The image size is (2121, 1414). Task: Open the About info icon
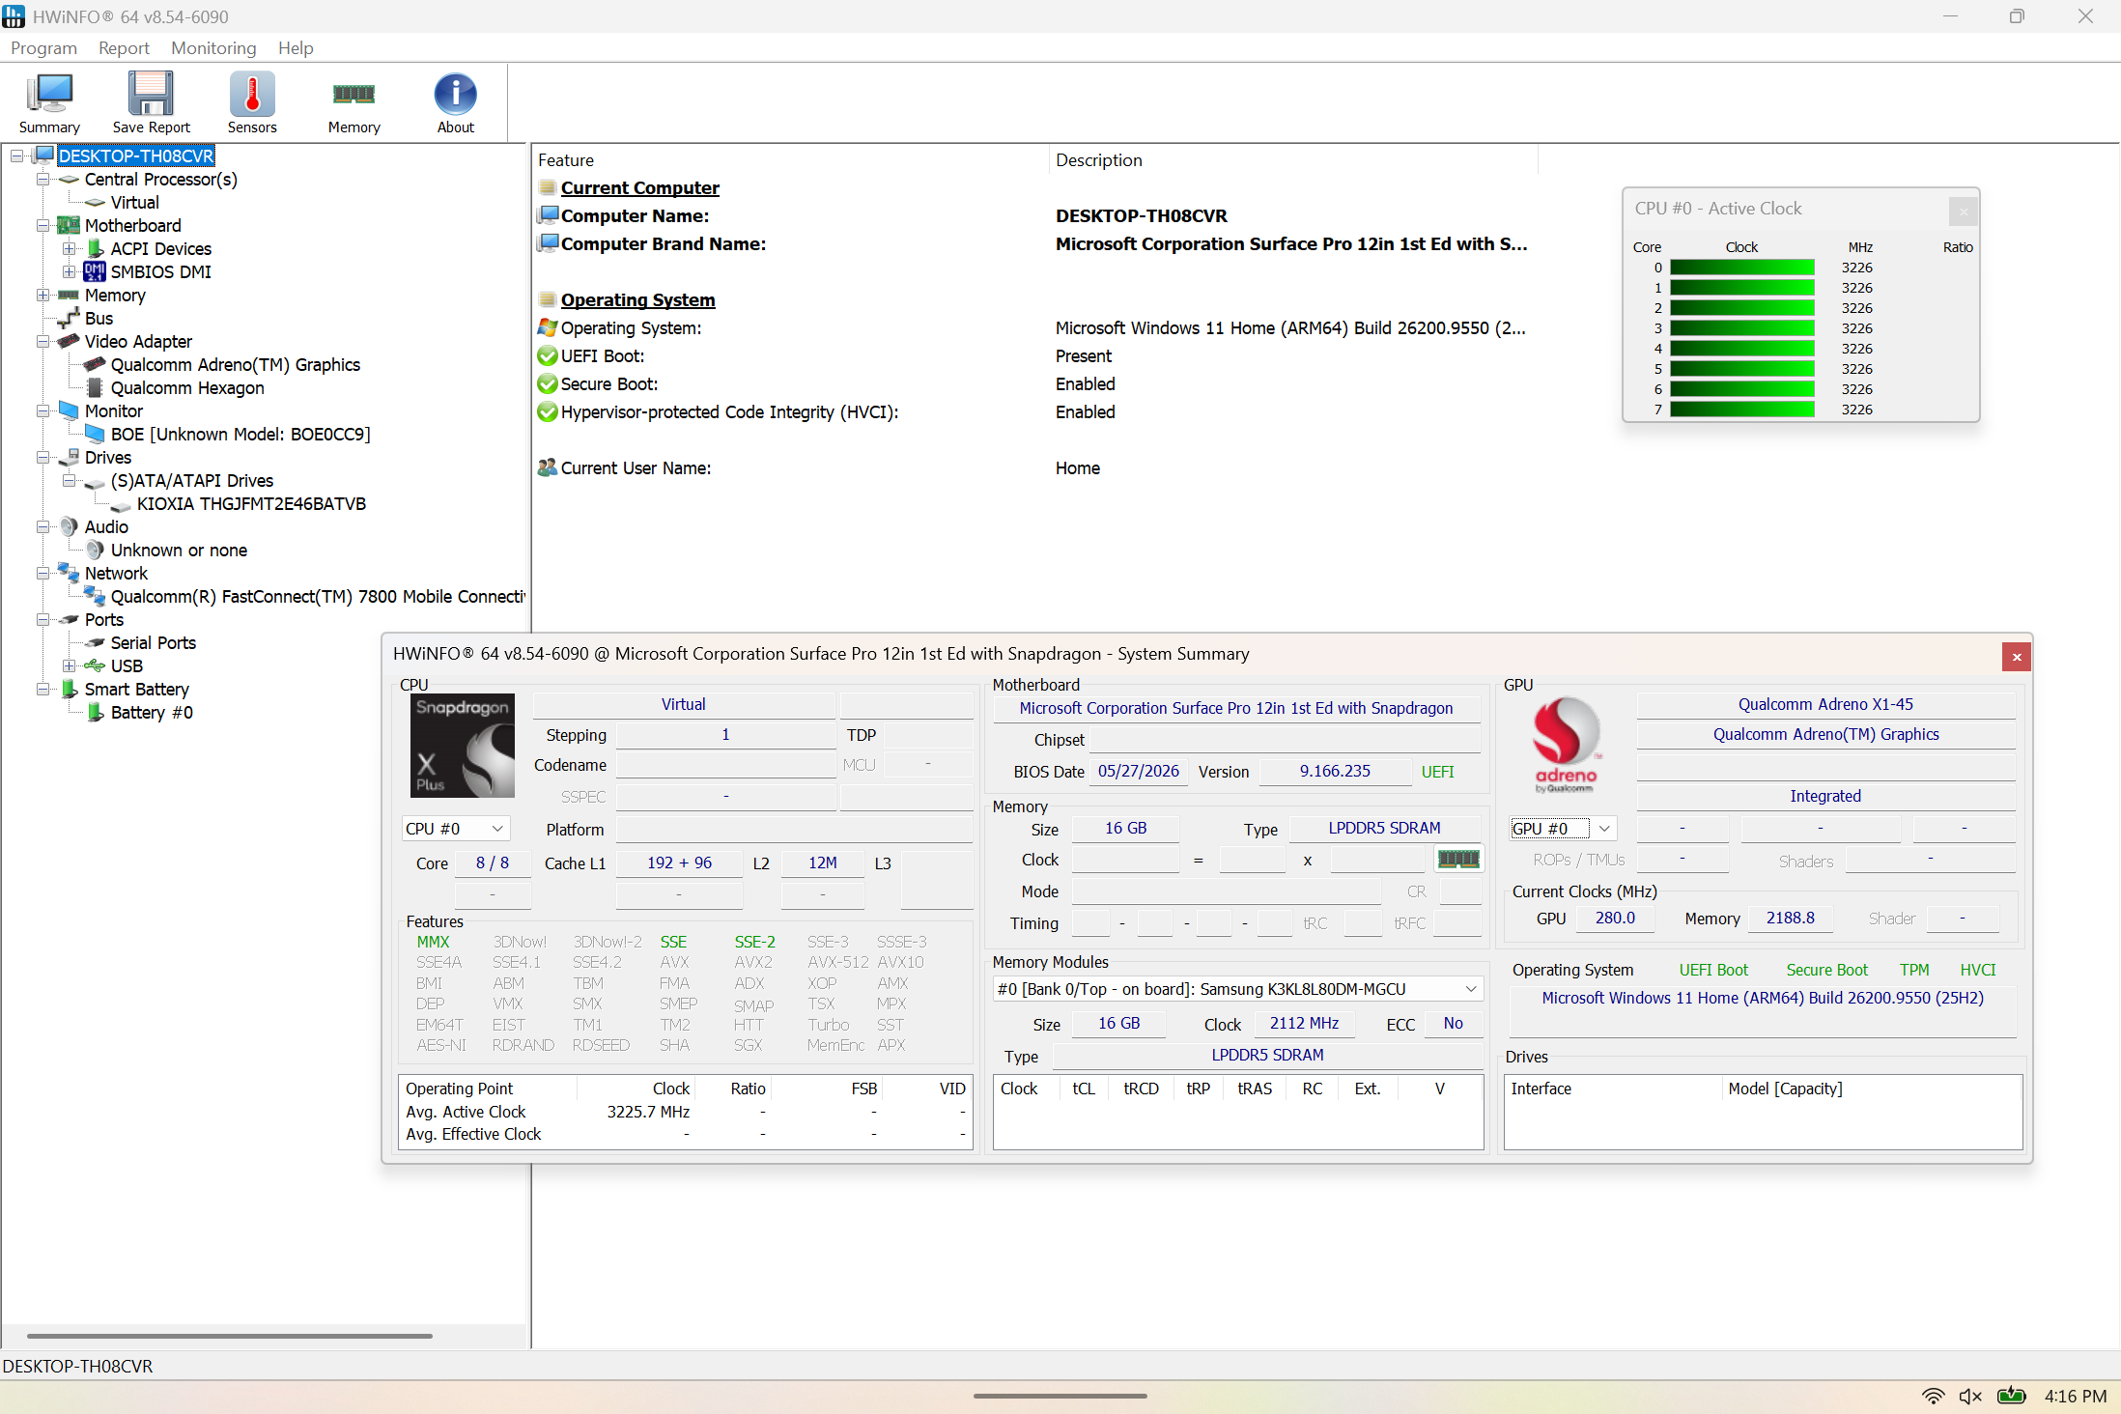[x=455, y=103]
